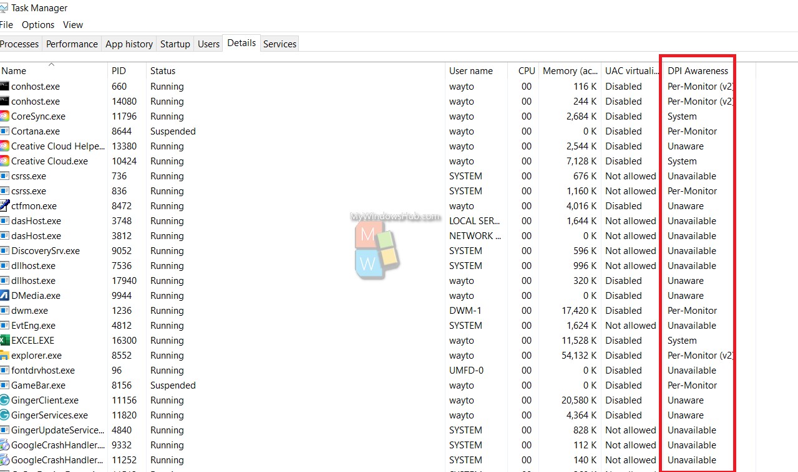Sort by the CPU column header
The width and height of the screenshot is (798, 472).
pyautogui.click(x=523, y=70)
